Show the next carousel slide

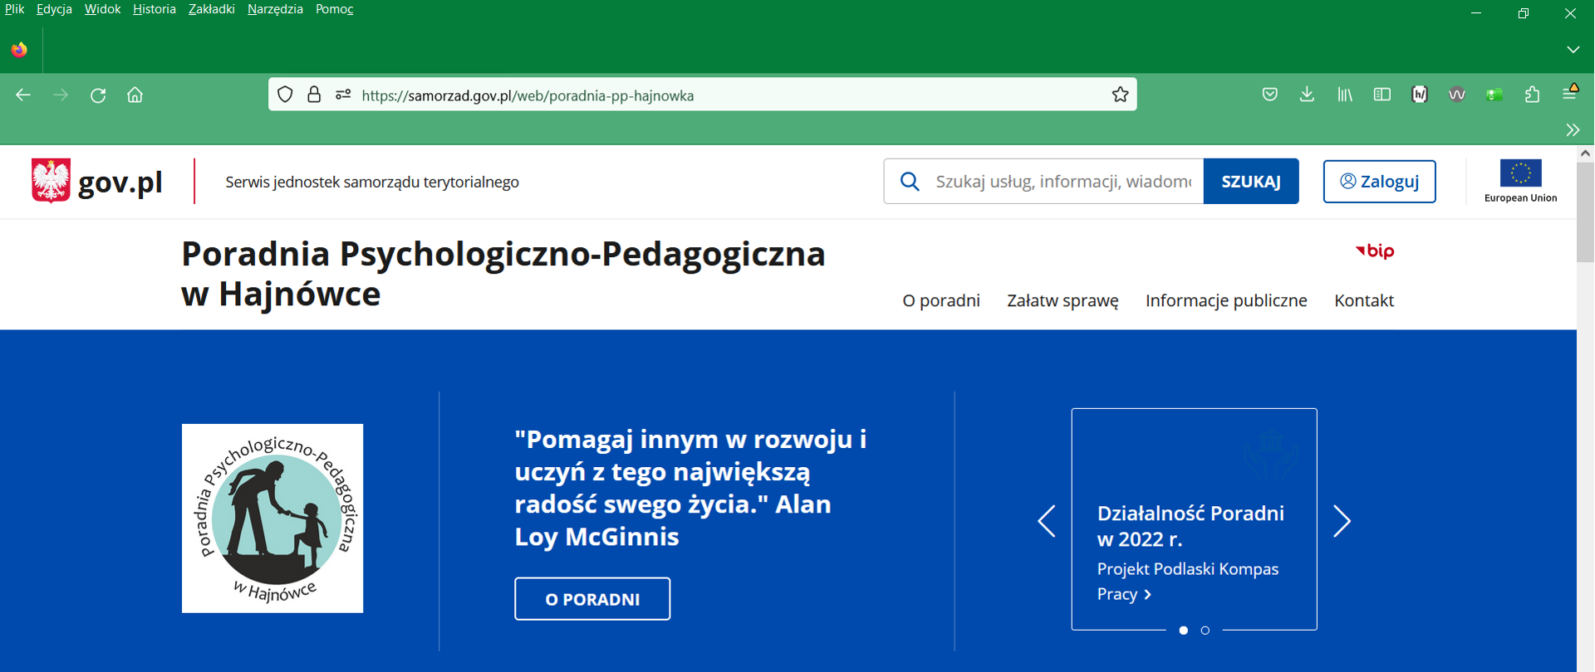[x=1342, y=521]
